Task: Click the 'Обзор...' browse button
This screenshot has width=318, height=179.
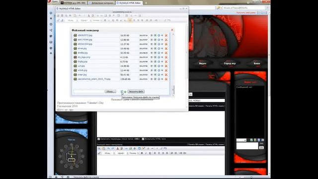Action: click(x=110, y=91)
